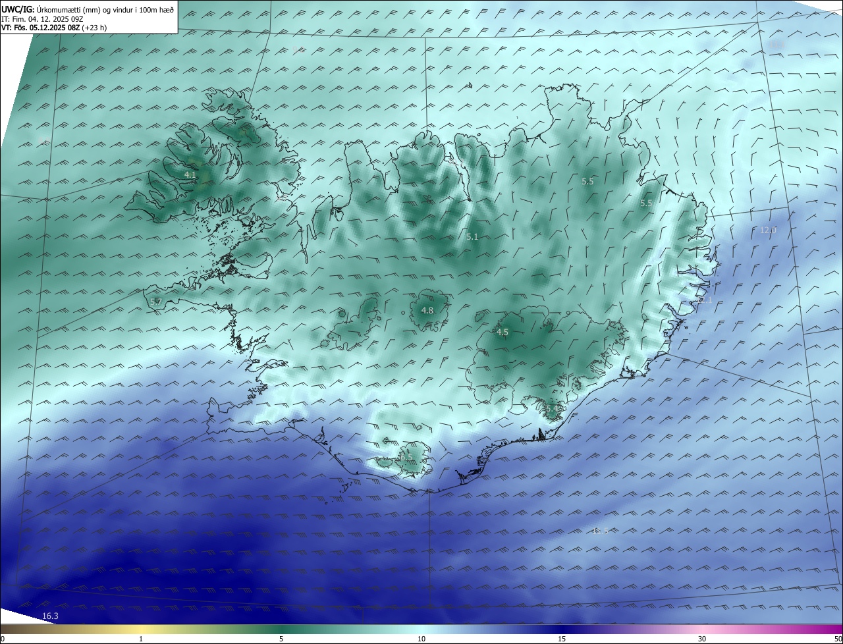Click the 12.0 value off the east coast

click(769, 230)
